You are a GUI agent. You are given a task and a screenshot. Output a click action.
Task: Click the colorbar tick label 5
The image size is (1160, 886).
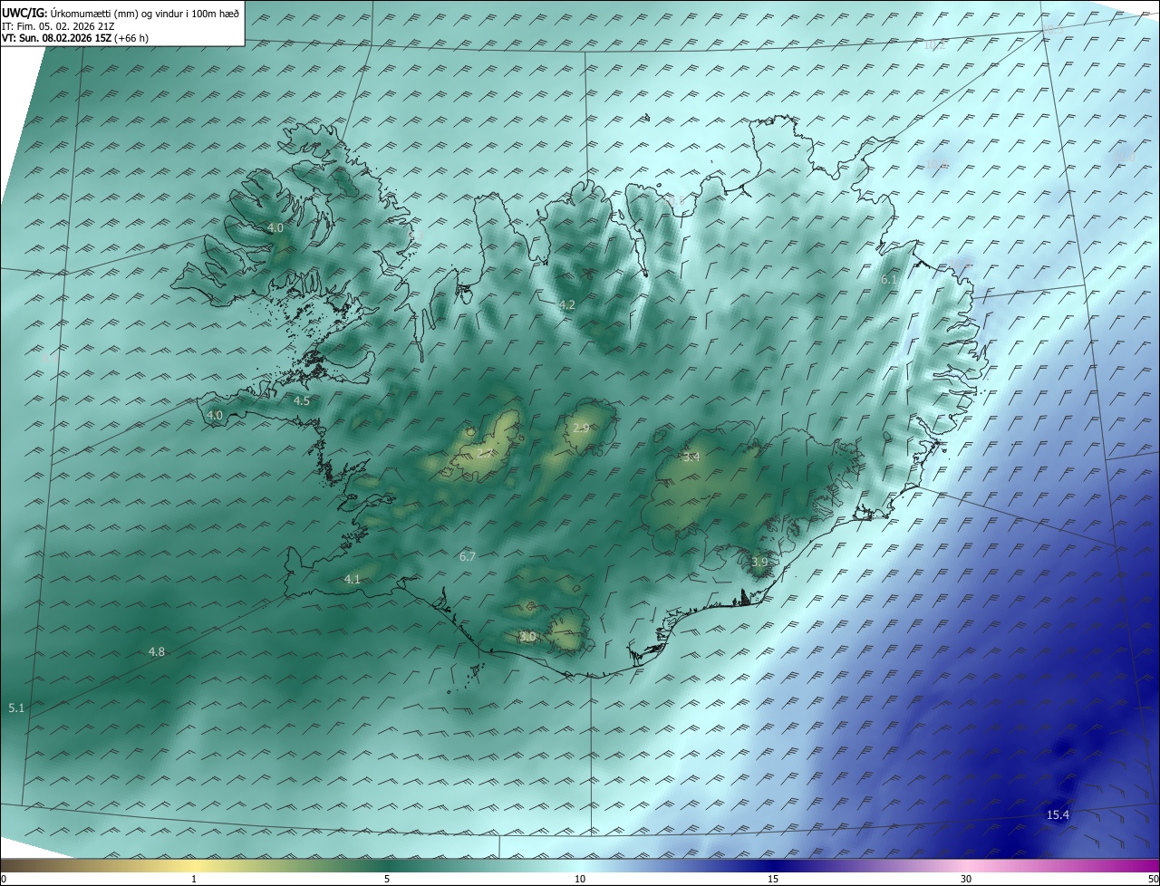[x=387, y=879]
